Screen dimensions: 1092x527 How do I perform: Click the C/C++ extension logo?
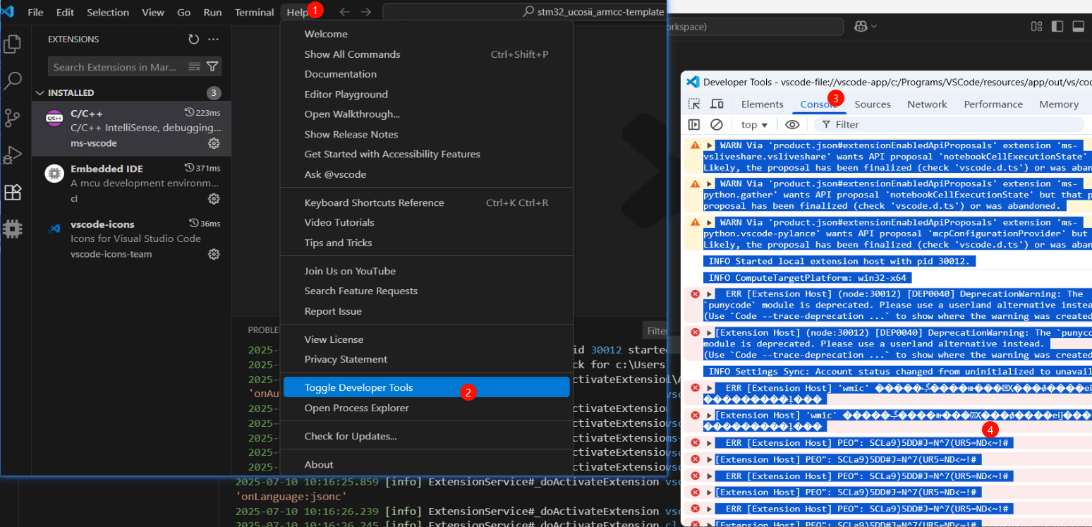tap(54, 119)
